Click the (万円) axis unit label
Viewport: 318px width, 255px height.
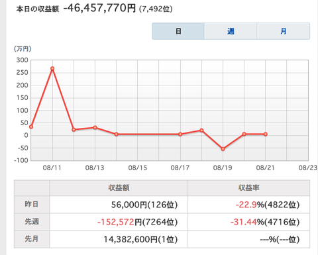click(x=23, y=49)
